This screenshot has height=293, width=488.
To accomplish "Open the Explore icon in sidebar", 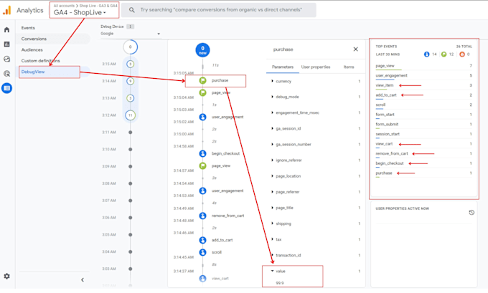I will click(6, 59).
